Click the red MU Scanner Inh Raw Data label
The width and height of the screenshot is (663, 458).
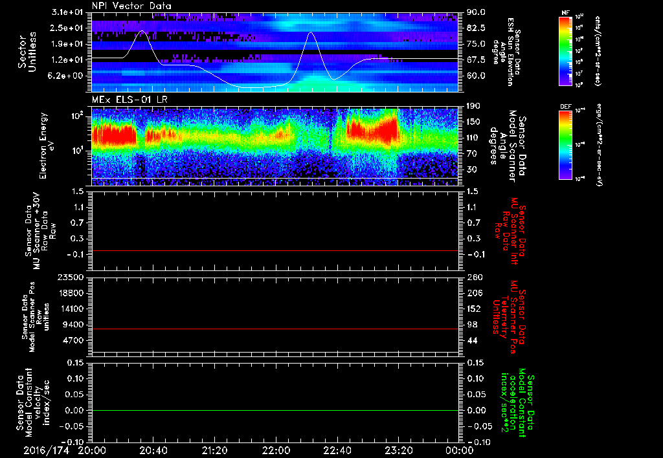[510, 230]
